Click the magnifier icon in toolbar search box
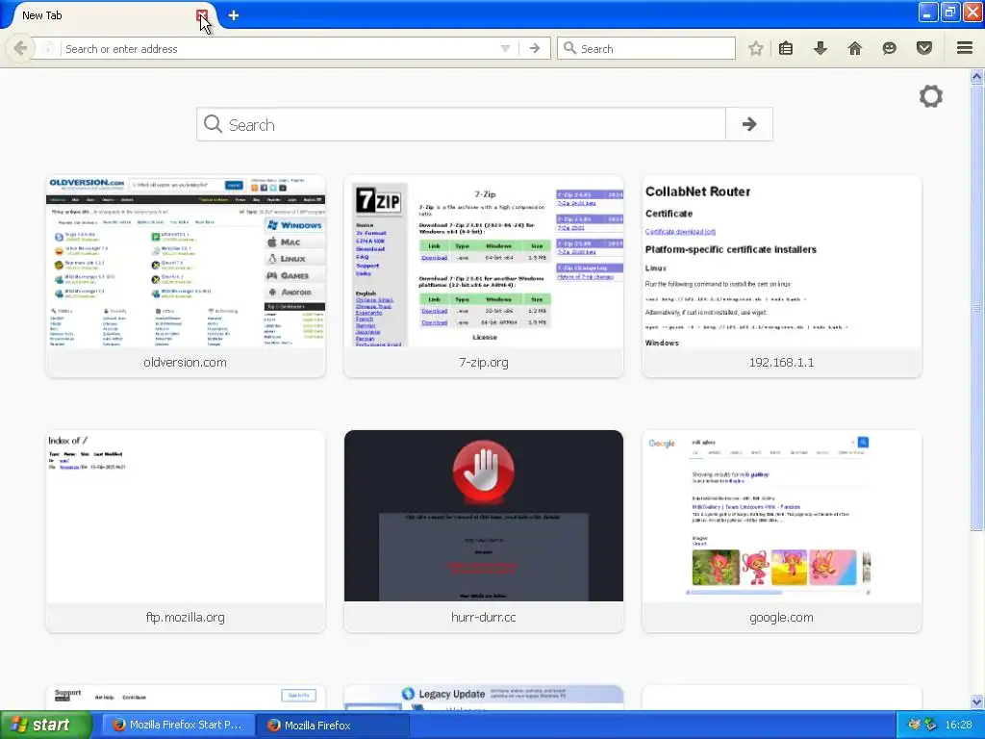Image resolution: width=985 pixels, height=739 pixels. pyautogui.click(x=569, y=48)
